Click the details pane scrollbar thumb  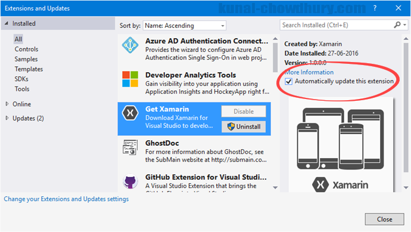406,107
